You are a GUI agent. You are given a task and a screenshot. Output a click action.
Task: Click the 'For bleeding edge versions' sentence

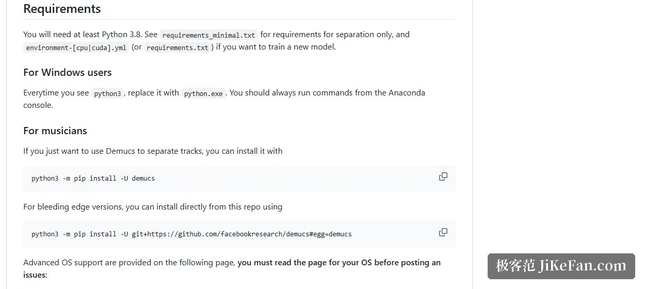pos(153,206)
